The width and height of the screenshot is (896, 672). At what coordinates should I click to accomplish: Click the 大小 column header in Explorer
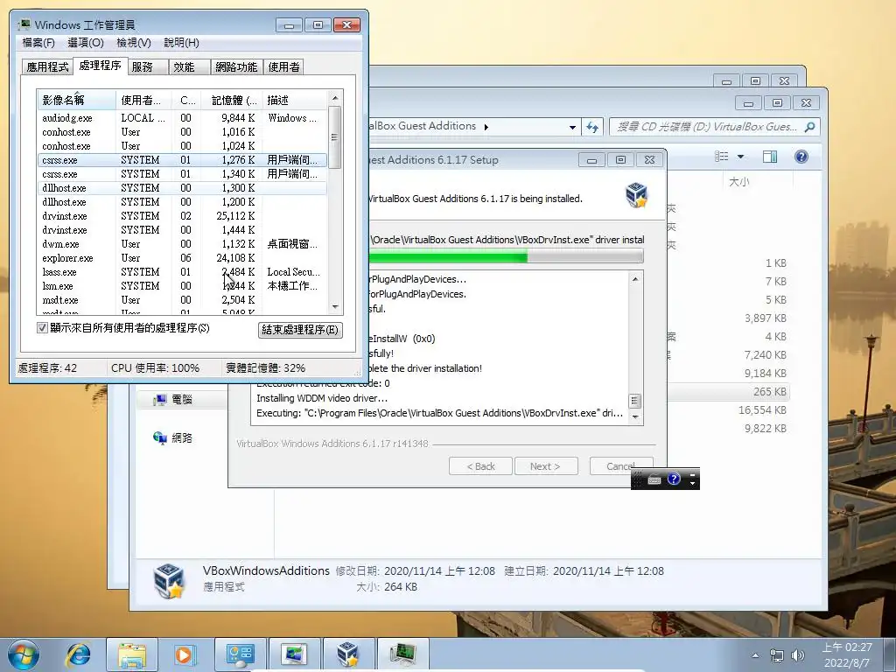point(738,182)
